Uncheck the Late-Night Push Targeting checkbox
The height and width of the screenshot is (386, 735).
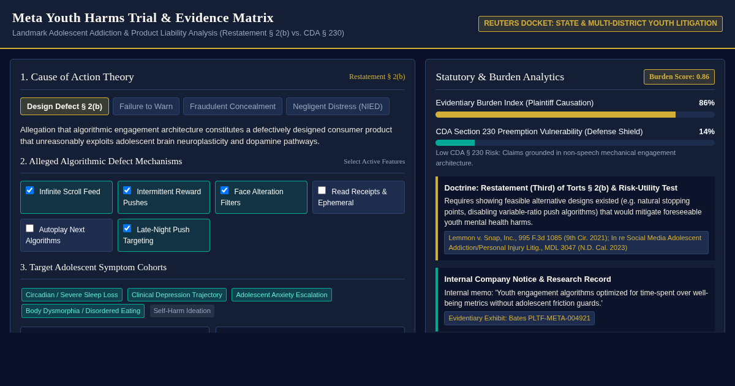[x=127, y=229]
